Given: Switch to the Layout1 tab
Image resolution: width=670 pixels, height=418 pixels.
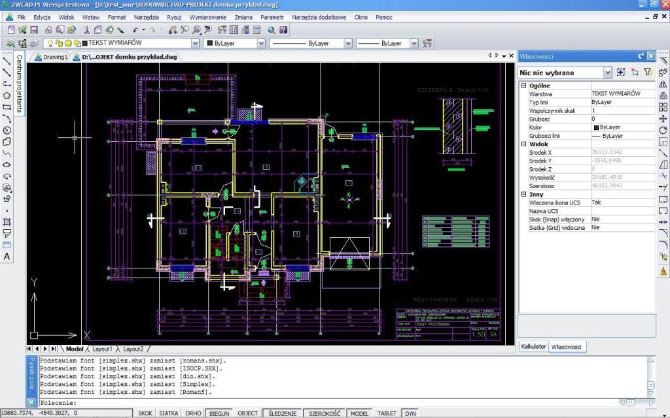Looking at the screenshot, I should 102,349.
